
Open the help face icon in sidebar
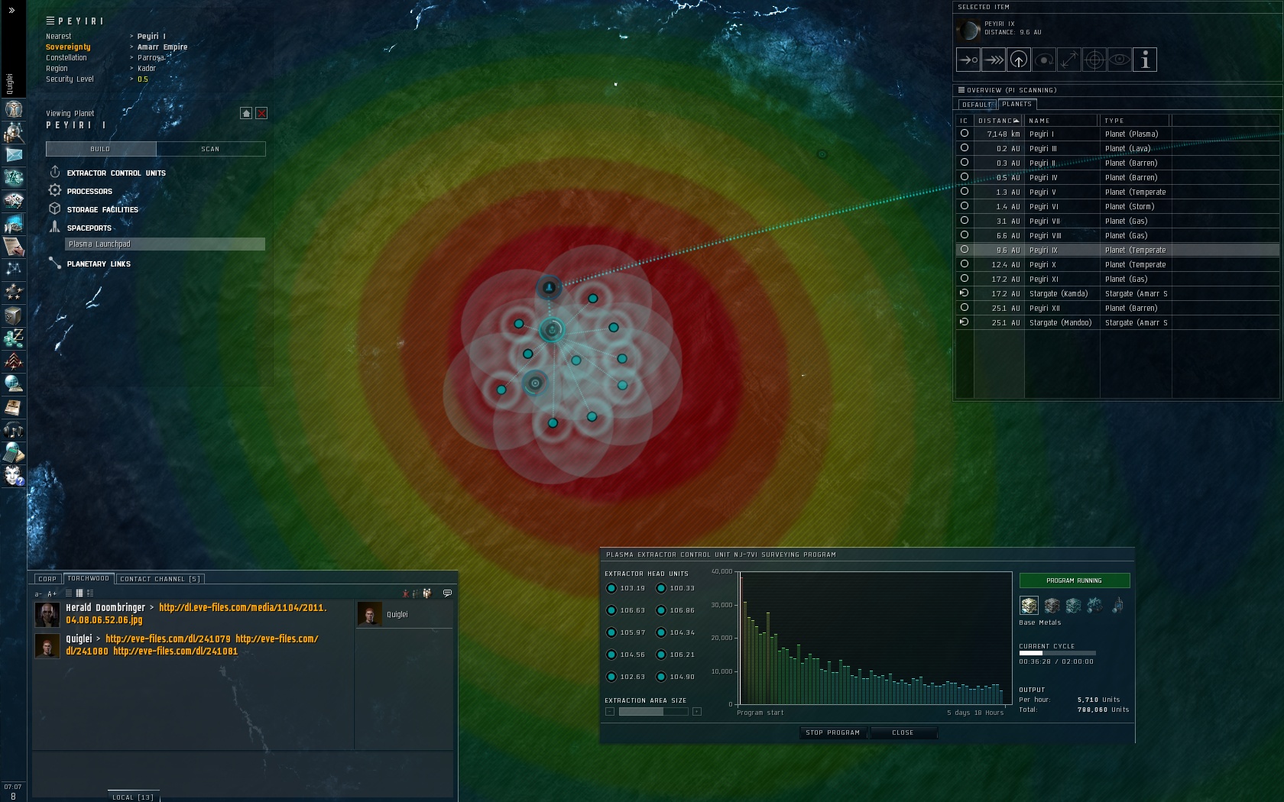[x=13, y=476]
